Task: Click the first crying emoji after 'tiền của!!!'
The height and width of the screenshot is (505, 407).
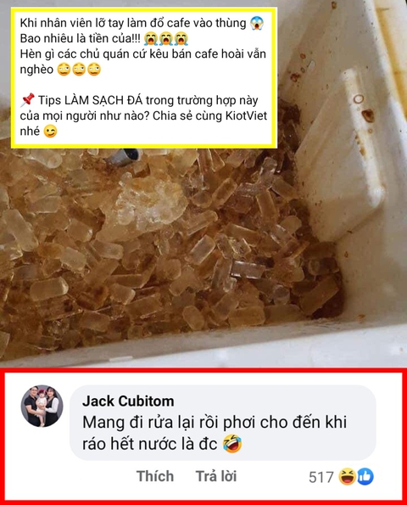Action: [x=151, y=39]
